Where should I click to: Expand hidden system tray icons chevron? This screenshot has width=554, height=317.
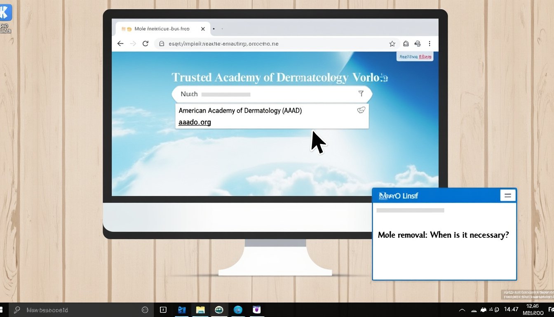click(462, 310)
